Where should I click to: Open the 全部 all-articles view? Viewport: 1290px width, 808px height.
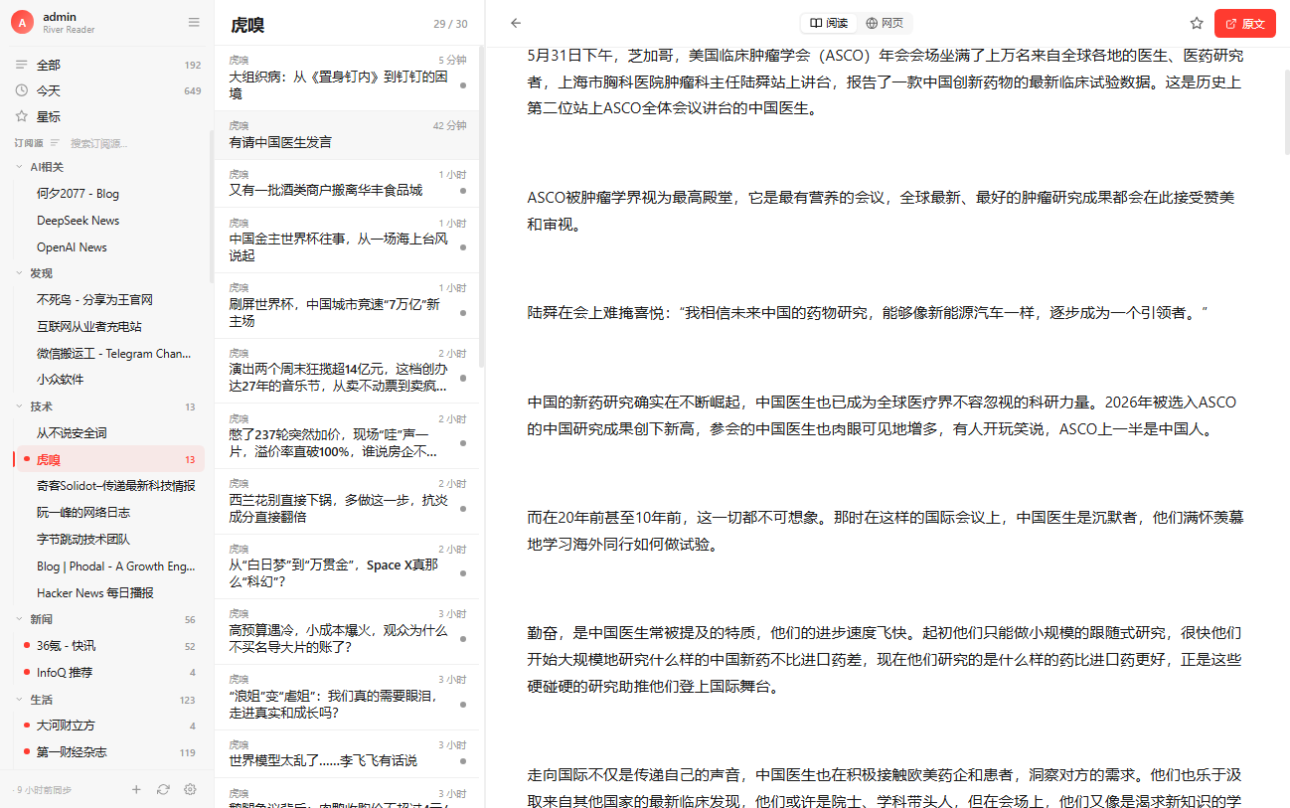pyautogui.click(x=107, y=65)
